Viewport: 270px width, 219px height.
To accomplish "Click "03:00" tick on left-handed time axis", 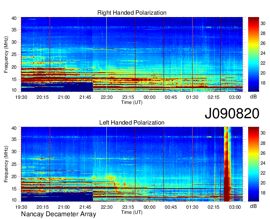I will click(235, 207).
